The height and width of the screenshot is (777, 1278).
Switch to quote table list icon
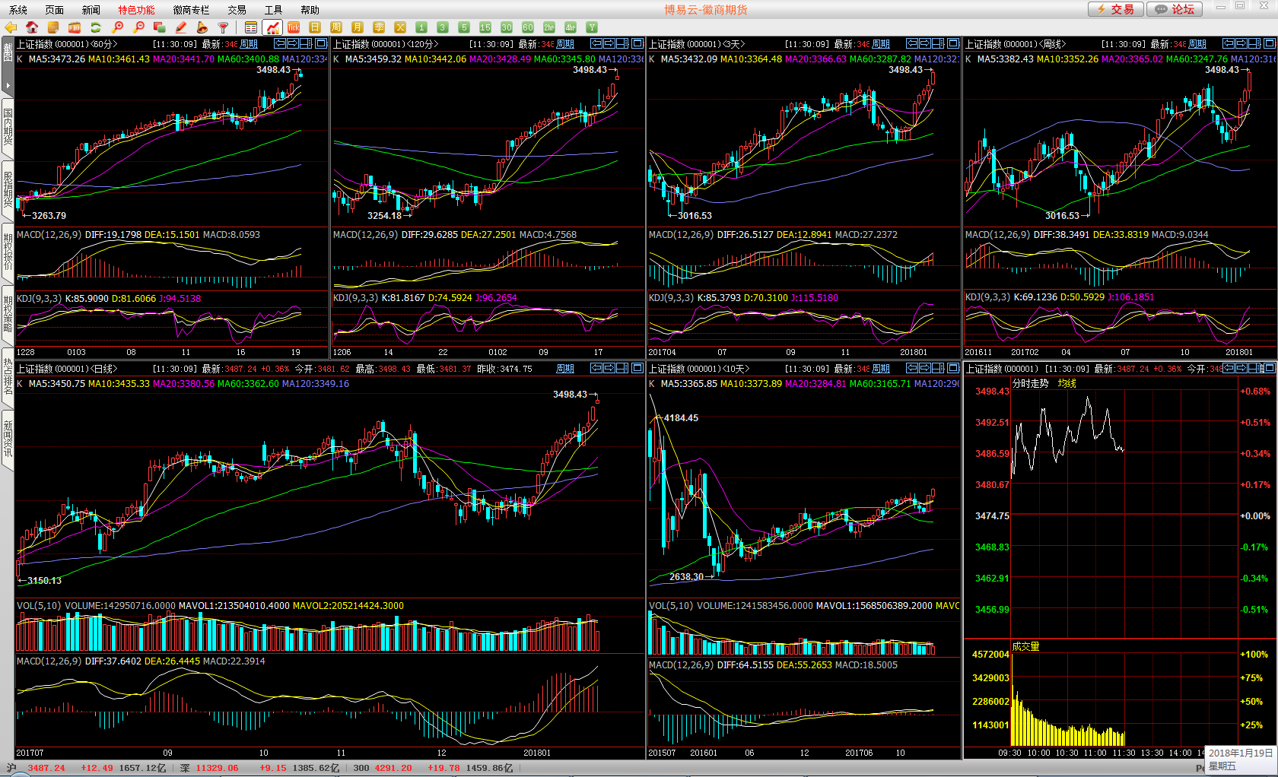pos(251,27)
